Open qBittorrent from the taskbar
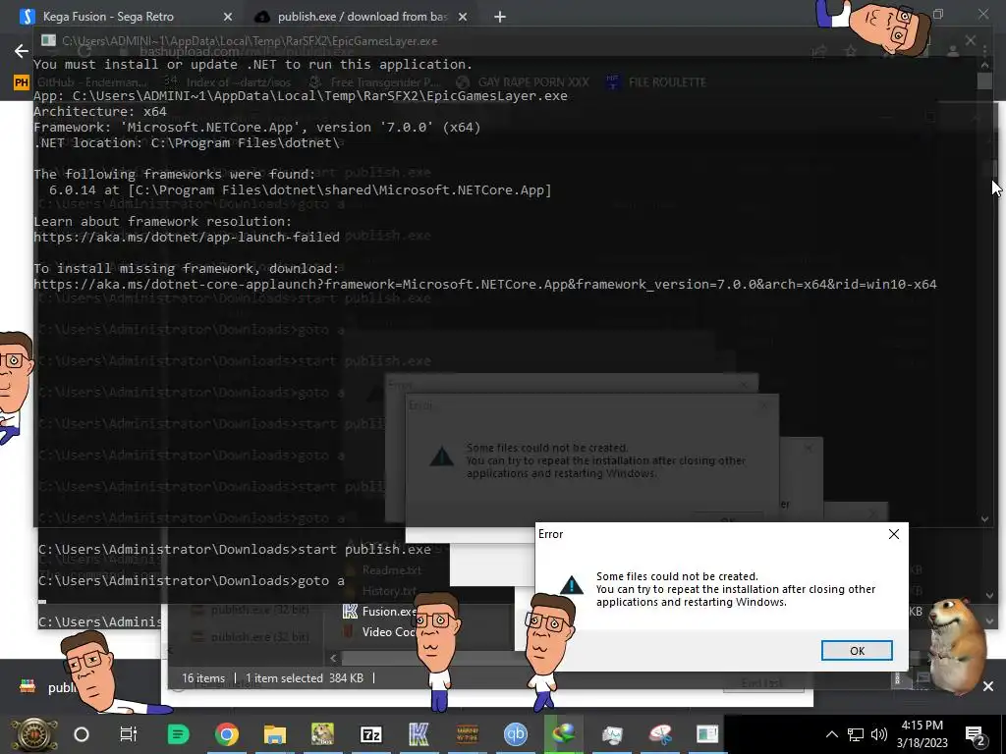This screenshot has height=754, width=1006. click(x=515, y=734)
